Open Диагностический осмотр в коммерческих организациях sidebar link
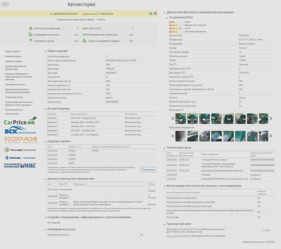The width and height of the screenshot is (281, 249). coord(18,91)
